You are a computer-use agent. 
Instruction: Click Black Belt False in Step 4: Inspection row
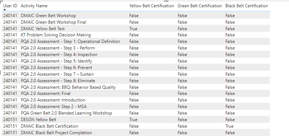(x=230, y=55)
